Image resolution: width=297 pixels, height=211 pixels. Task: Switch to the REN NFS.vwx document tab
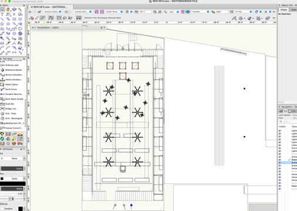click(50, 7)
